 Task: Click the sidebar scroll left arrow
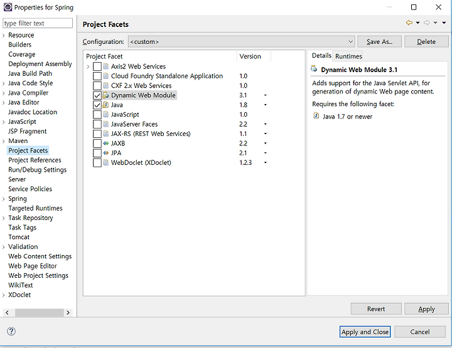(x=7, y=312)
